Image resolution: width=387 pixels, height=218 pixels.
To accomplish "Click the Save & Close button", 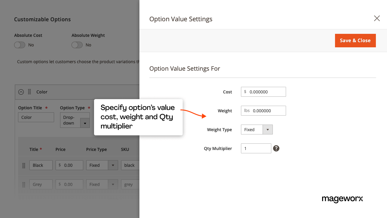I will point(355,40).
